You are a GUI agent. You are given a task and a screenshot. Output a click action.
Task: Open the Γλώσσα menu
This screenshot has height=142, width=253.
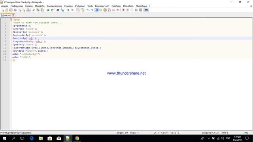(x=68, y=6)
